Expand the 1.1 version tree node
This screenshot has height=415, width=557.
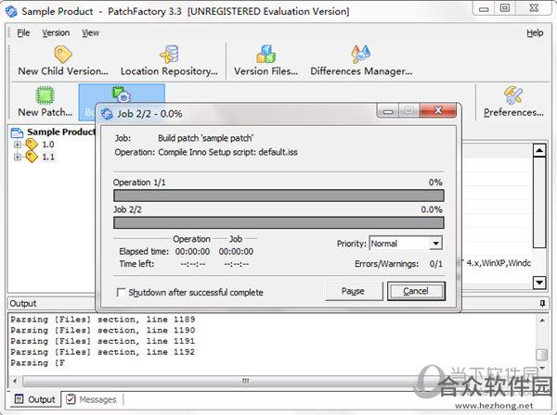click(17, 157)
